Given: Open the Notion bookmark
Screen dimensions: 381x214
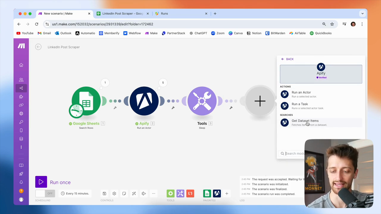Looking at the screenshot, I should point(254,33).
